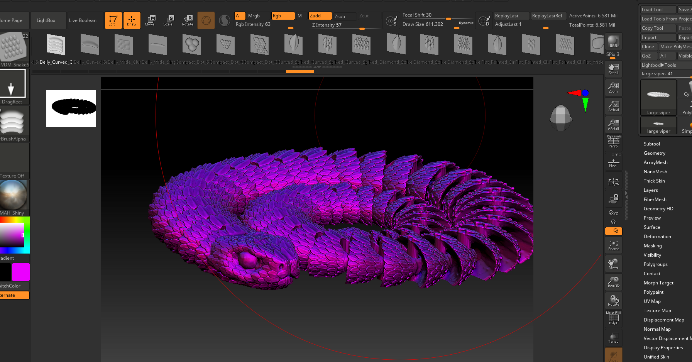Select the Move transform tool icon

(x=149, y=20)
